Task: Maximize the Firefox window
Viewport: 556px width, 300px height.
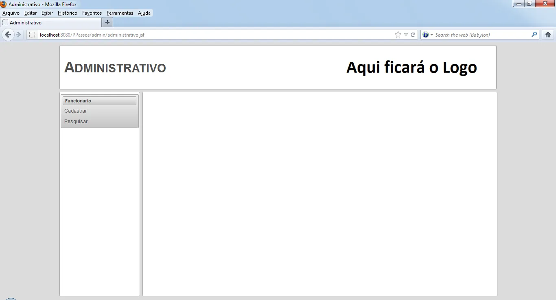Action: (530, 4)
